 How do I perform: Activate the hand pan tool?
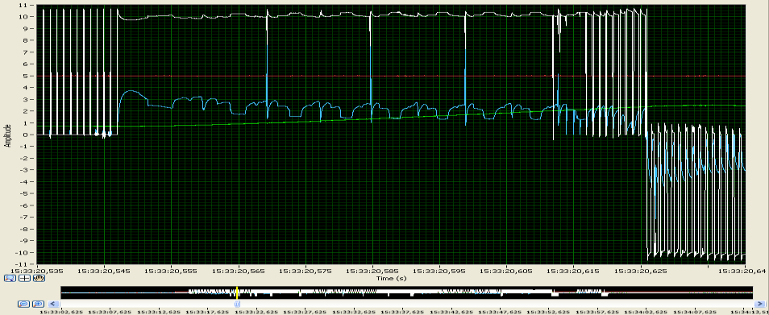39,278
